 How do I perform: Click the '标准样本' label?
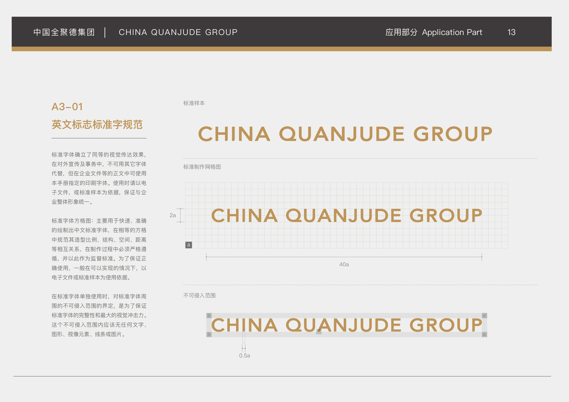(x=194, y=103)
